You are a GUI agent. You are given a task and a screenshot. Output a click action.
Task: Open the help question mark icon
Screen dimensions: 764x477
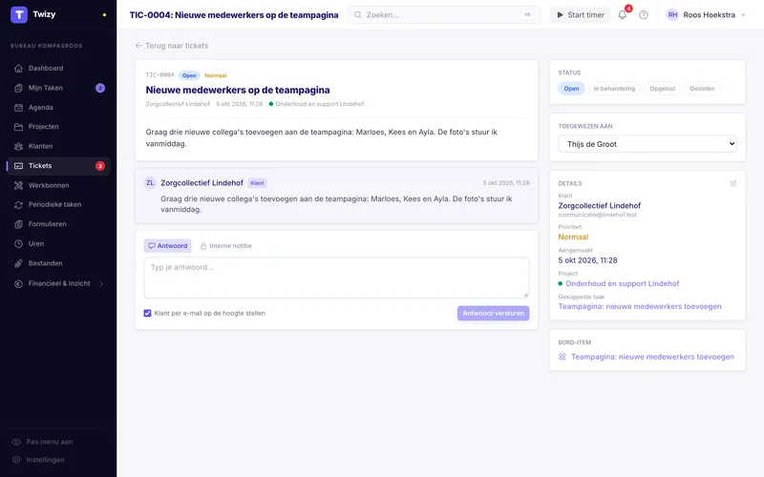click(644, 14)
